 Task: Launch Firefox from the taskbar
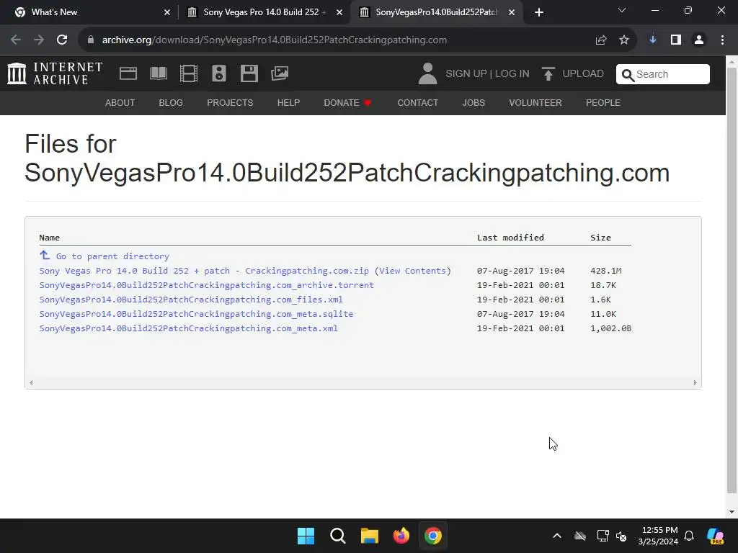(x=401, y=536)
